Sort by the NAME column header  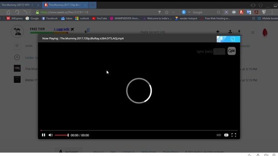(29, 46)
